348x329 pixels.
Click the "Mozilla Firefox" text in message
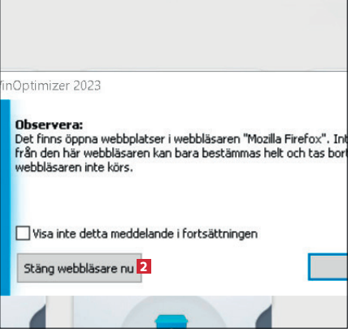pos(284,139)
